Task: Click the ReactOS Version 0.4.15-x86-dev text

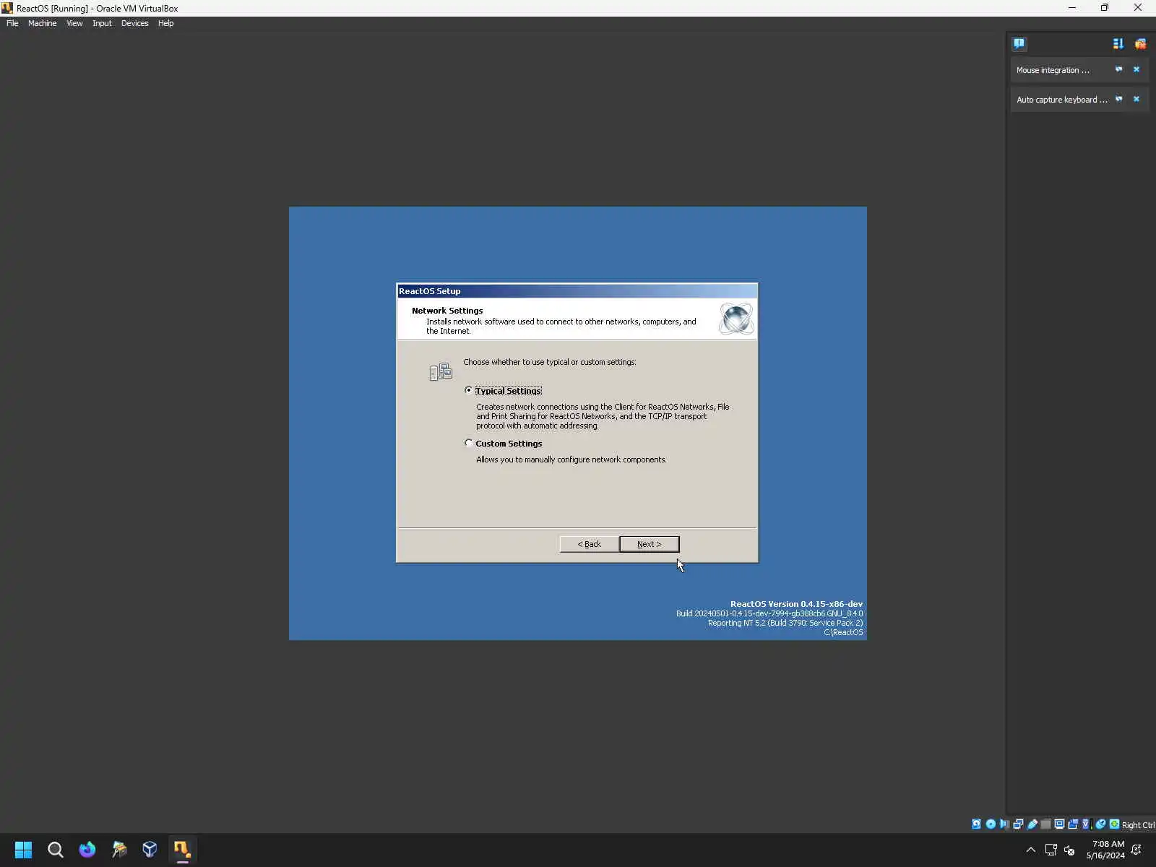Action: 796,604
